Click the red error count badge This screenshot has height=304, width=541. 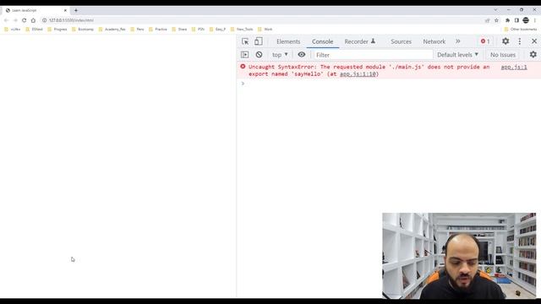[x=485, y=41]
